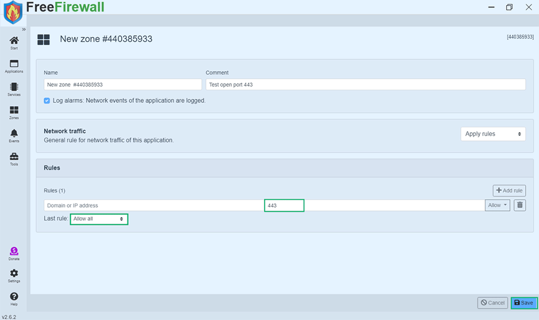This screenshot has width=539, height=320.
Task: Open the Services section
Action: [14, 88]
